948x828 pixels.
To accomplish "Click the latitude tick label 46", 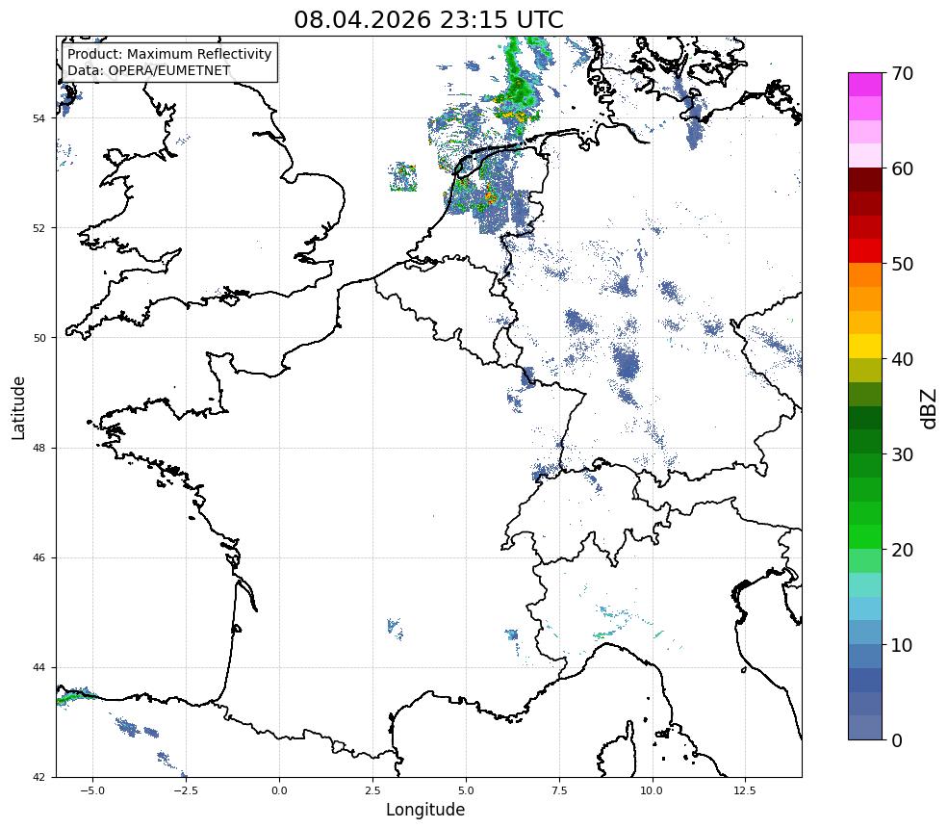I will (x=38, y=557).
